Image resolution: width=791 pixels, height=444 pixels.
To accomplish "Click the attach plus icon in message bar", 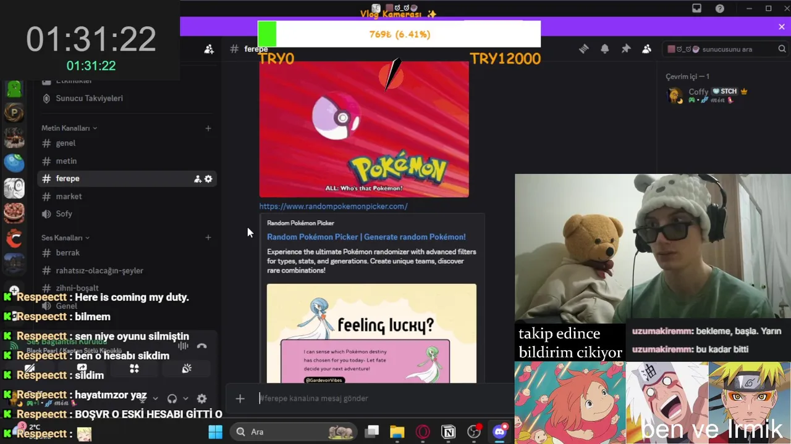I will [x=240, y=398].
